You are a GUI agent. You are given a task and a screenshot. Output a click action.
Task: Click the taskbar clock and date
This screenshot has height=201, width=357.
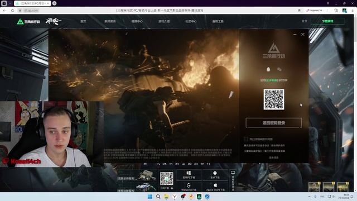[344, 197]
